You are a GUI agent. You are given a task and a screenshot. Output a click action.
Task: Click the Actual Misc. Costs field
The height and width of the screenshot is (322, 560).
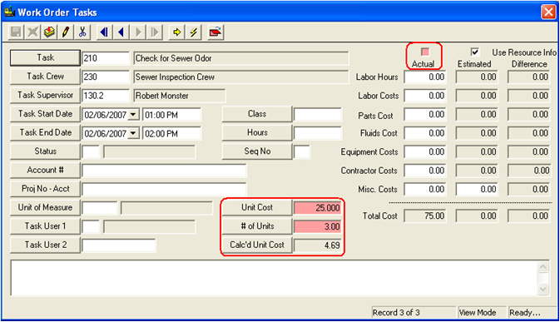click(x=425, y=189)
